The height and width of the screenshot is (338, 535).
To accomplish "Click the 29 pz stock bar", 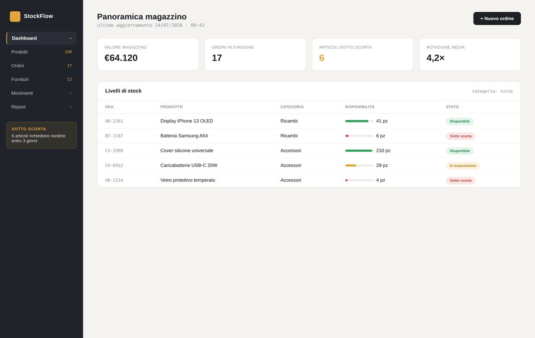I will (359, 165).
